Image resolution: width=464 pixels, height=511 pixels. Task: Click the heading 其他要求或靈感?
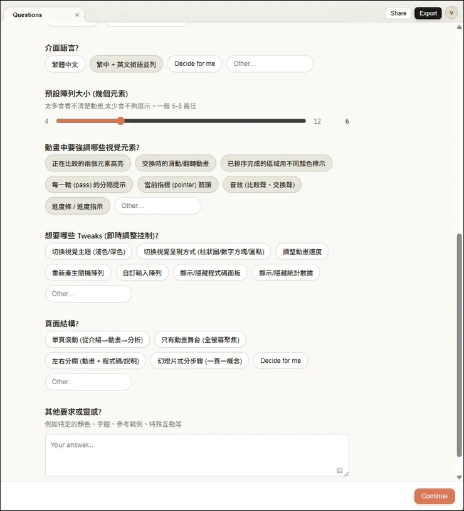[73, 412]
